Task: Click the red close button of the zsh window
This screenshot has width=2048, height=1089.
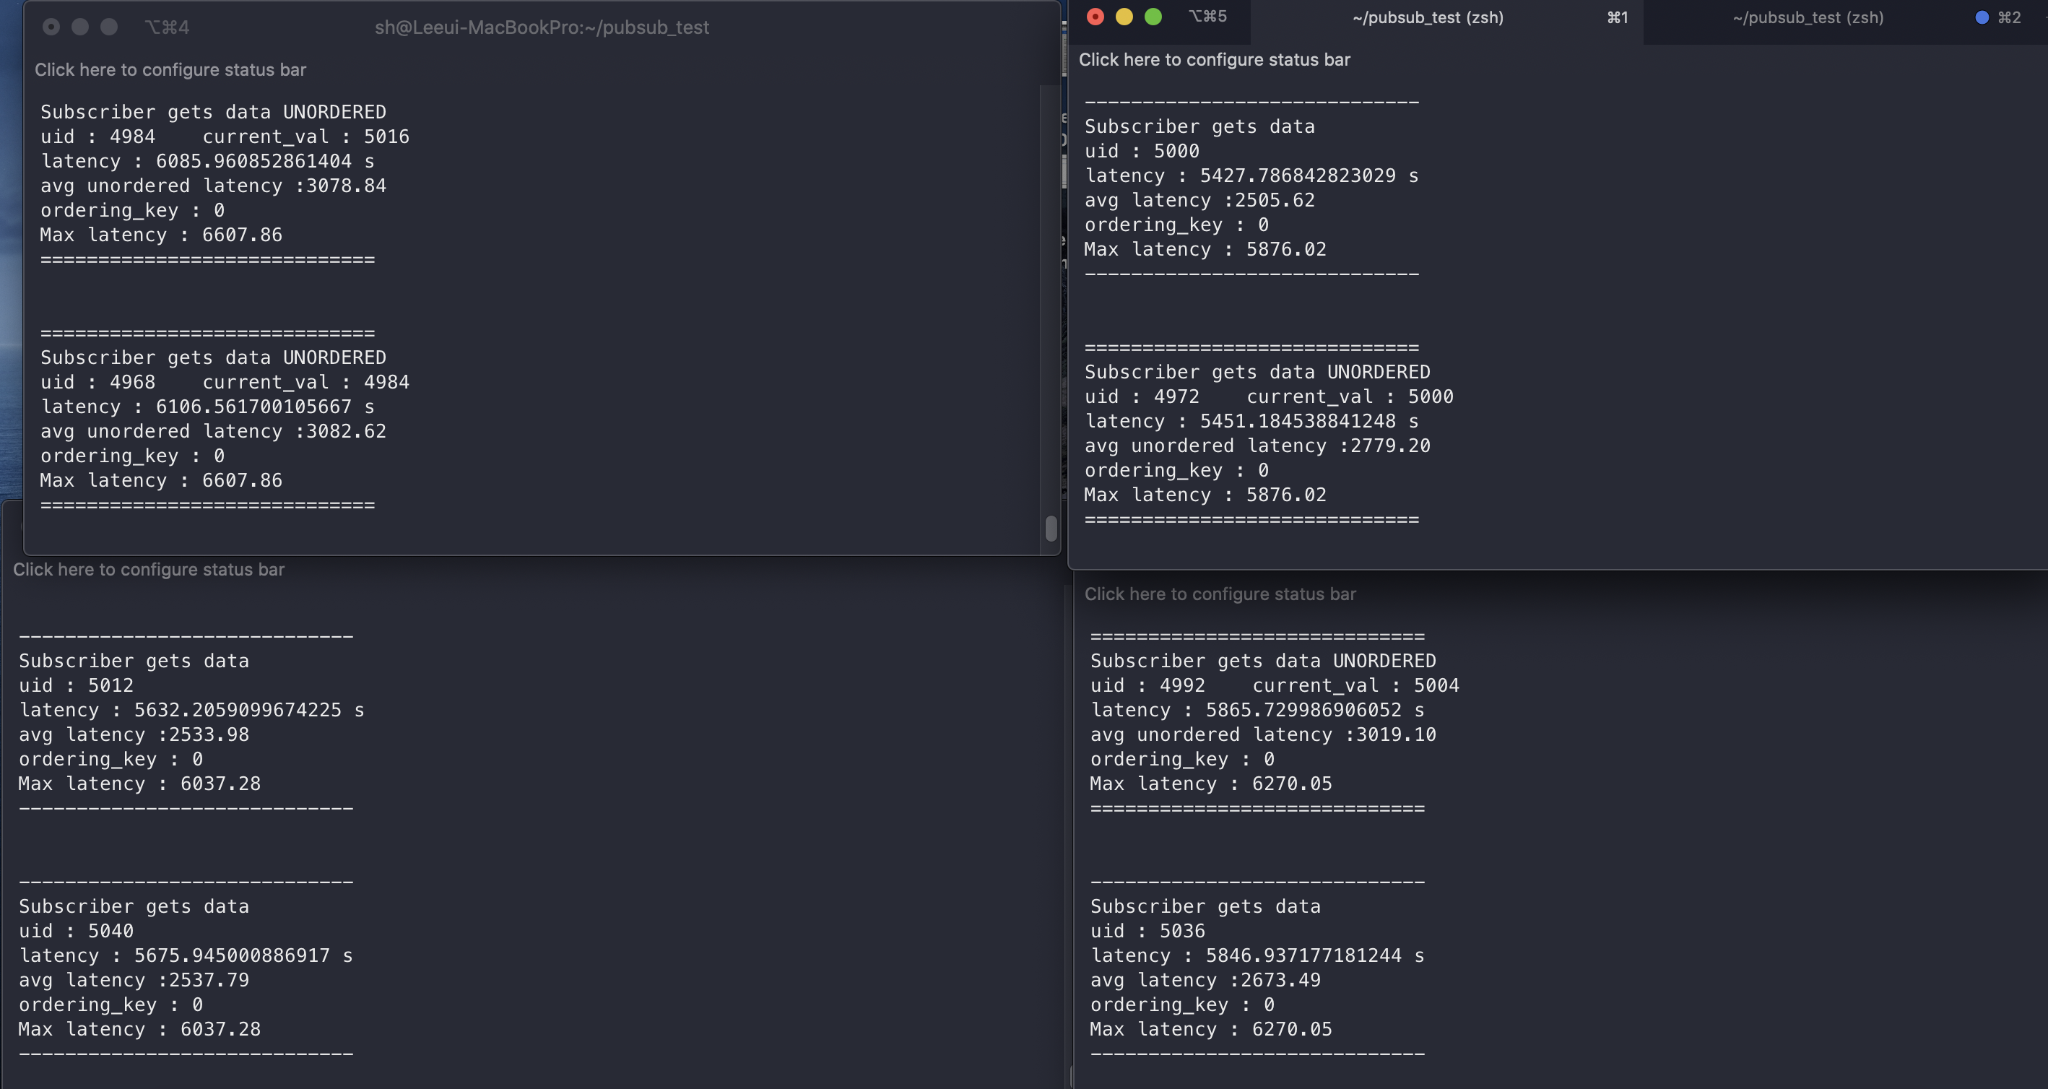Action: click(x=1095, y=17)
